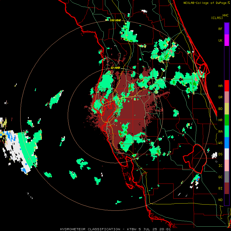Select the white DS legend swatch
The image size is (231, 231).
[x=227, y=154]
